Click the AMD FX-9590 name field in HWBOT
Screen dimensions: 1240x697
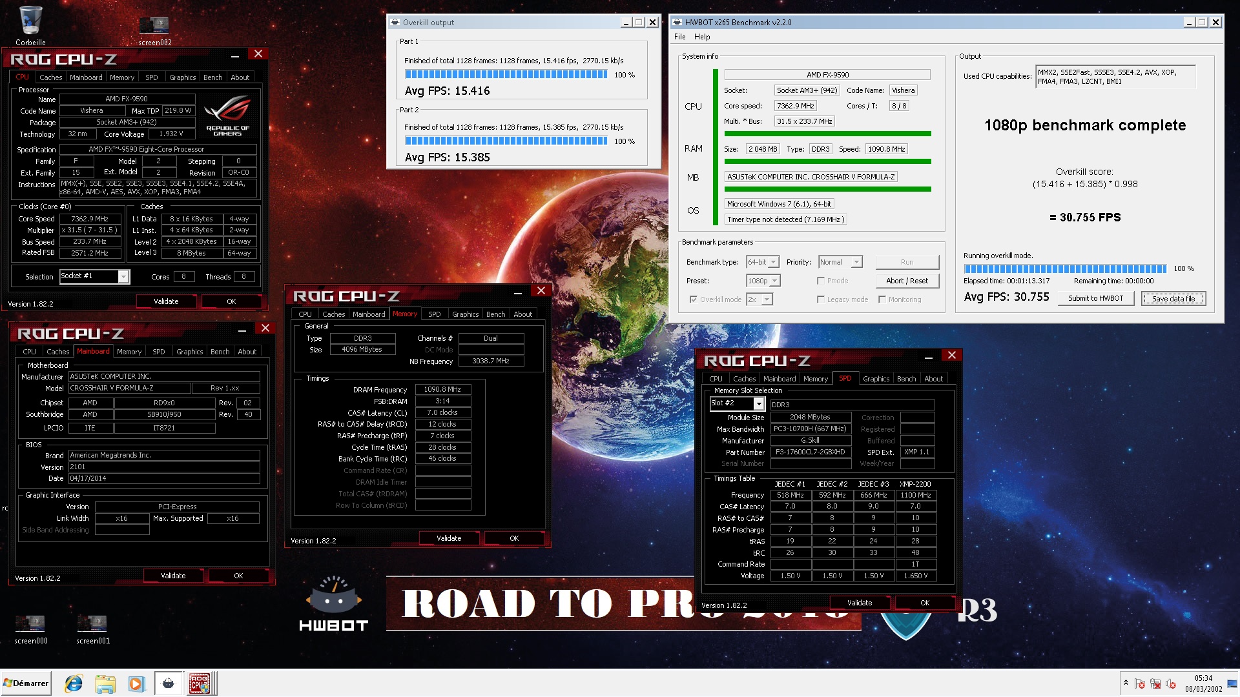coord(827,75)
